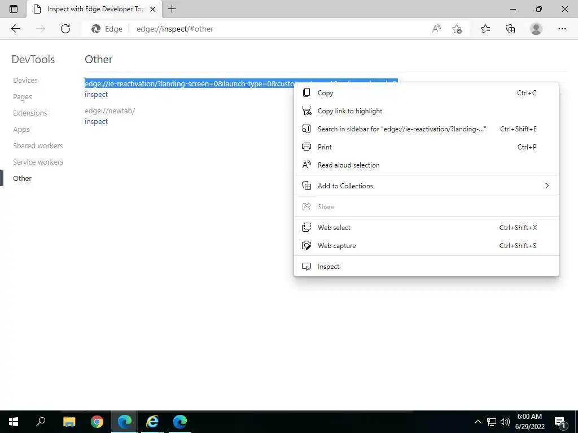The image size is (578, 433).
Task: Go back using the back arrow
Action: click(x=15, y=29)
